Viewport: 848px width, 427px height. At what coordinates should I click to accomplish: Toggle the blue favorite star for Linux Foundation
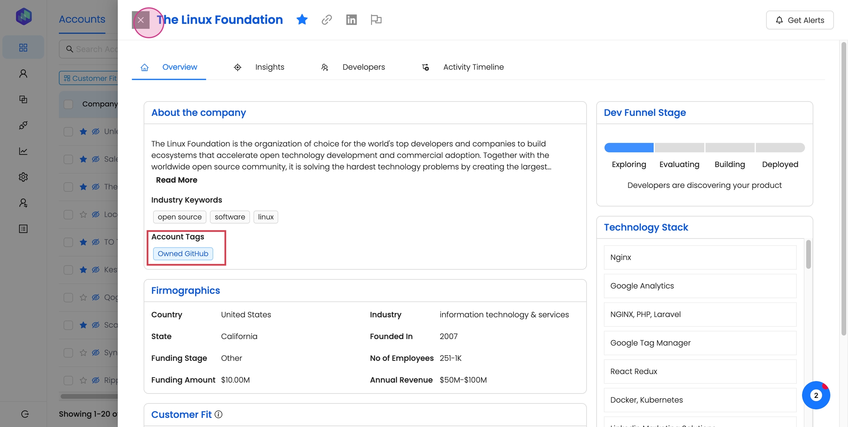pyautogui.click(x=302, y=19)
